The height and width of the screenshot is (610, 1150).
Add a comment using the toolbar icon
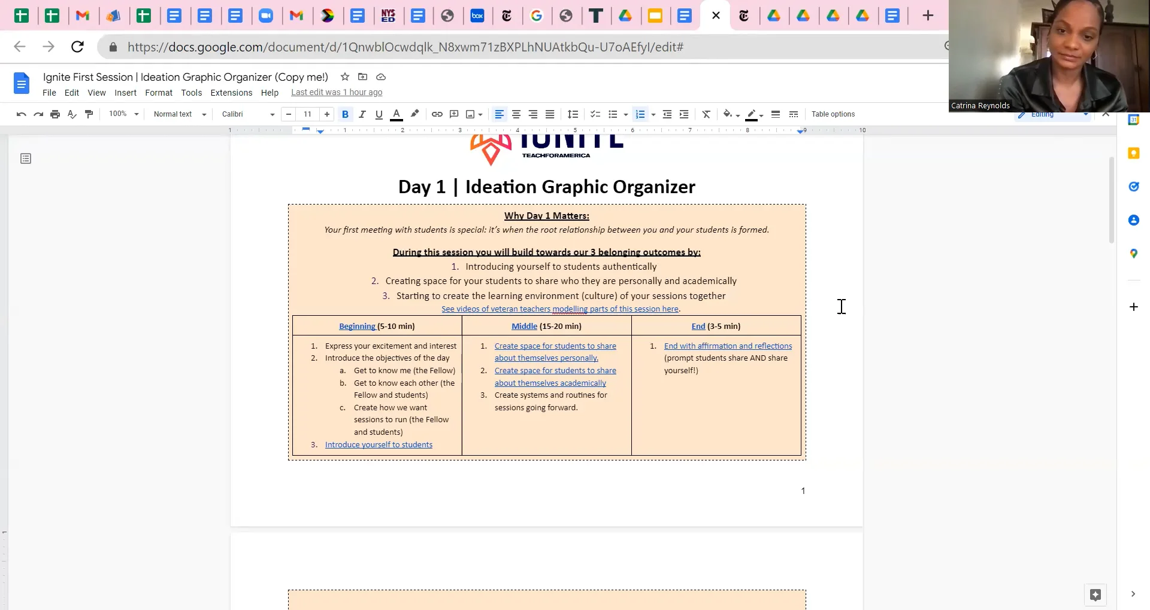pos(454,114)
